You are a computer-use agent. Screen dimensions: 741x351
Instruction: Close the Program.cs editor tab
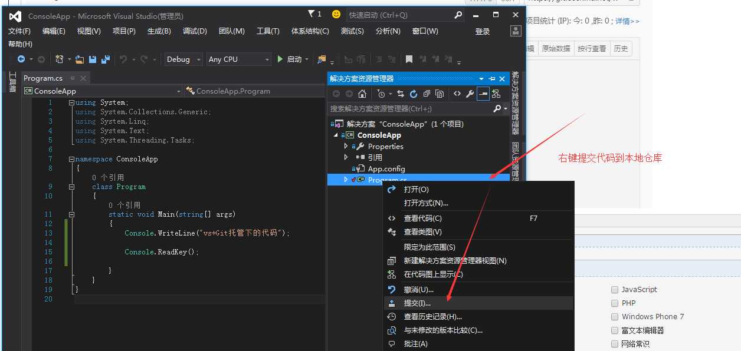tap(83, 78)
